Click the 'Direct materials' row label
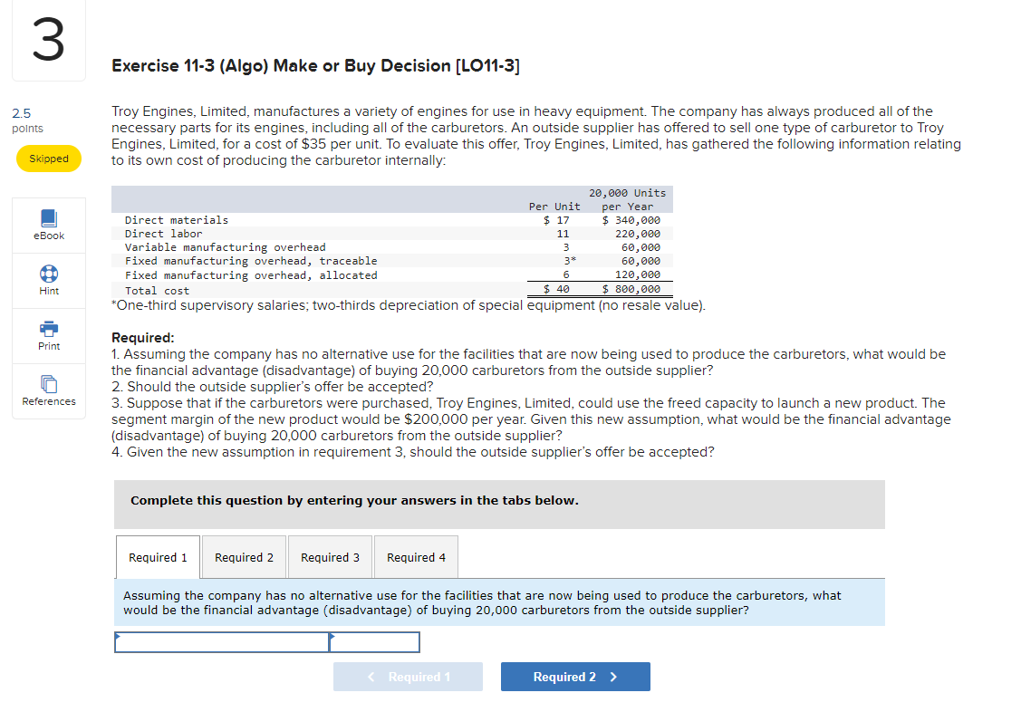 click(177, 220)
